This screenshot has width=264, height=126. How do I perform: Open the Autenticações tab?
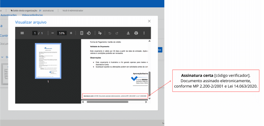pyautogui.click(x=9, y=15)
